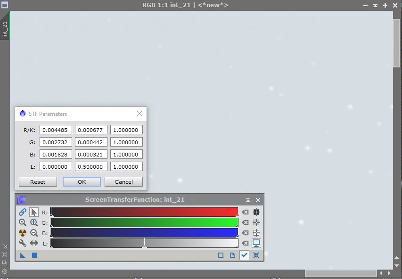Click the int_21 view tab
This screenshot has width=402, height=279.
5,29
